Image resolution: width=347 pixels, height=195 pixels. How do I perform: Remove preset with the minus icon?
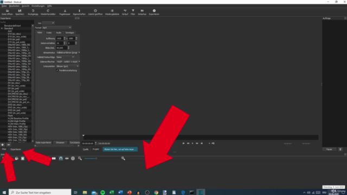click(9, 145)
